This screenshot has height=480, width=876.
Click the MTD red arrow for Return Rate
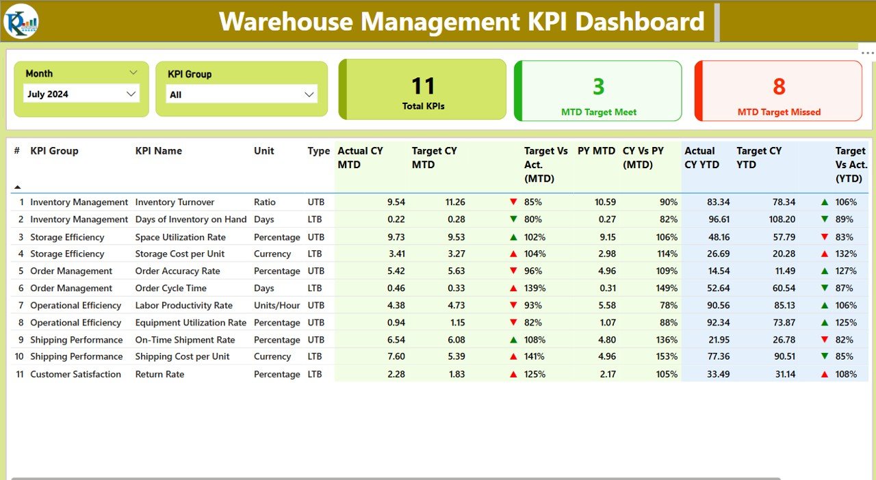(513, 374)
